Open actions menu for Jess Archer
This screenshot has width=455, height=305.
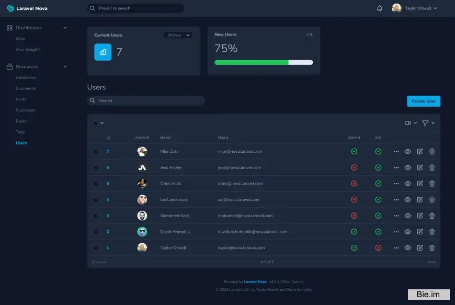396,168
